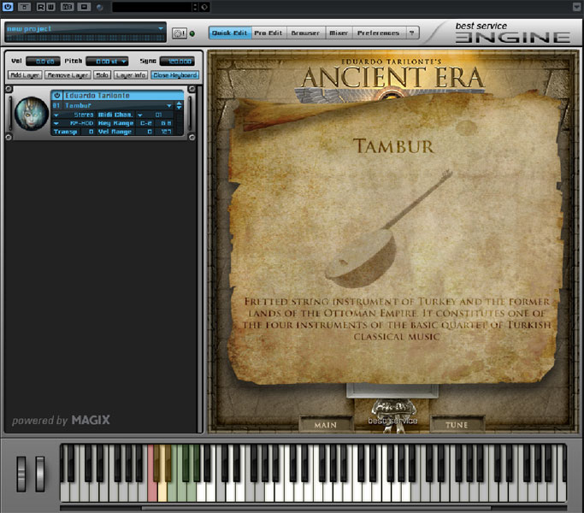This screenshot has width=584, height=513.
Task: Click the MIDI panic exclamation icon
Action: 179,33
